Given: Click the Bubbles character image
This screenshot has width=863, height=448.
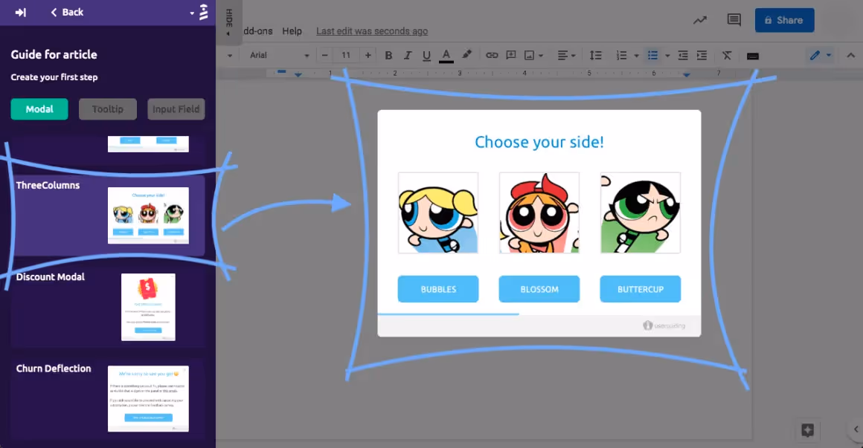Looking at the screenshot, I should tap(438, 212).
